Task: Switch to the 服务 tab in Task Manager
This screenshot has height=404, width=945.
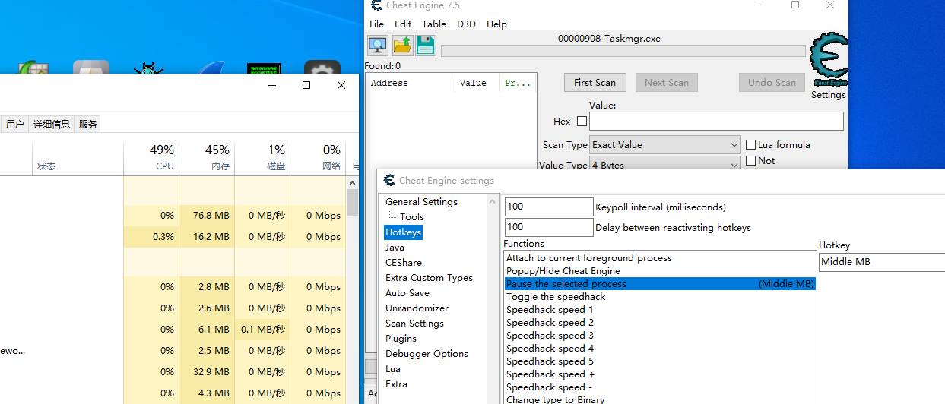Action: (88, 124)
